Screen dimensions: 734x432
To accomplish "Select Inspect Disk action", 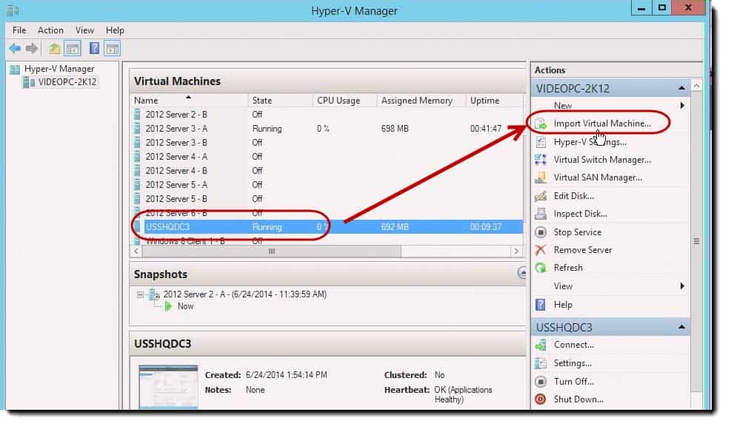I will [x=580, y=214].
